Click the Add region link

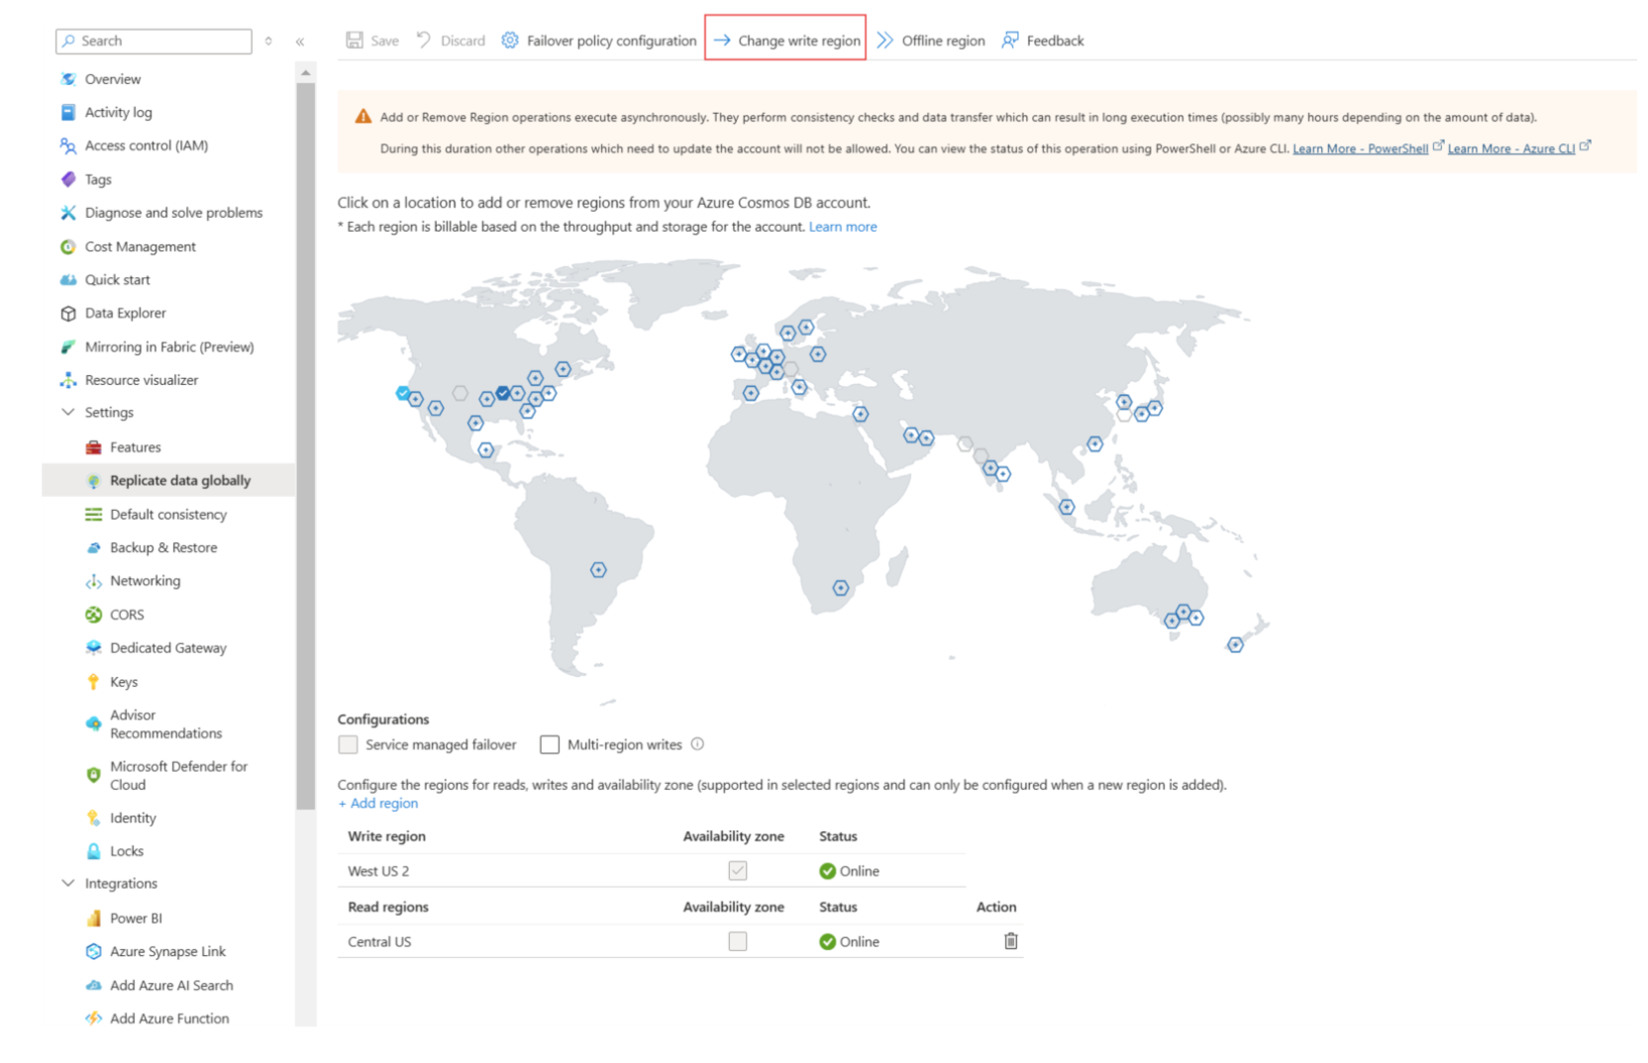point(378,804)
